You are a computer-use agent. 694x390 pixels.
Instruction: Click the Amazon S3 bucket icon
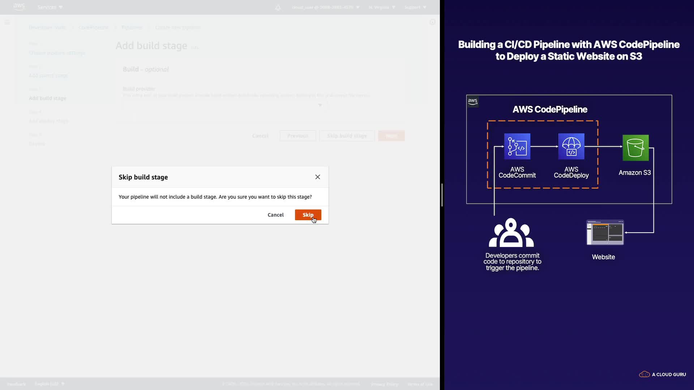click(635, 148)
